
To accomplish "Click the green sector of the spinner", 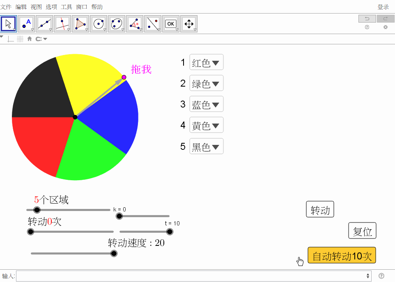I will [87, 154].
